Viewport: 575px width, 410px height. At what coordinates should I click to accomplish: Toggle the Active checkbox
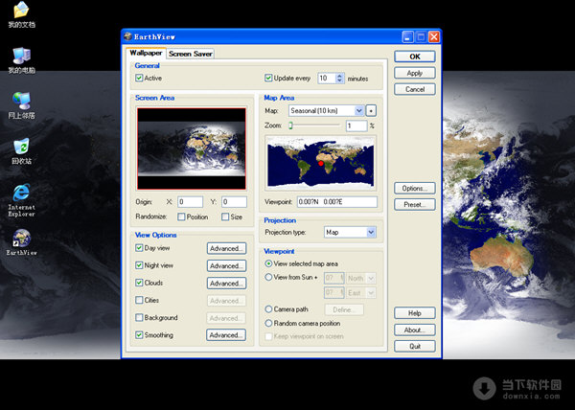pos(139,78)
